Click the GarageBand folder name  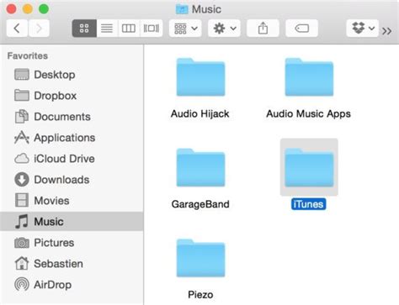[x=200, y=204]
